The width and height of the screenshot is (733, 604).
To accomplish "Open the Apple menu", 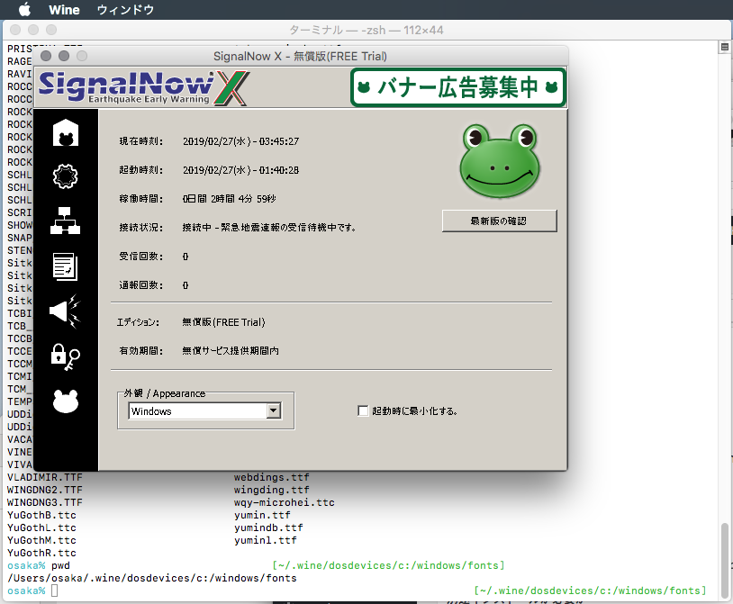I will coord(24,10).
